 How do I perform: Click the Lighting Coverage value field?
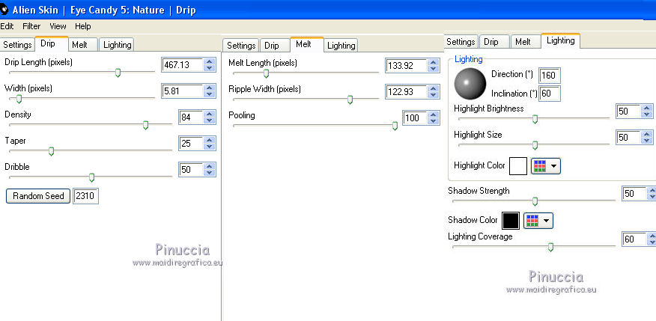(x=634, y=239)
